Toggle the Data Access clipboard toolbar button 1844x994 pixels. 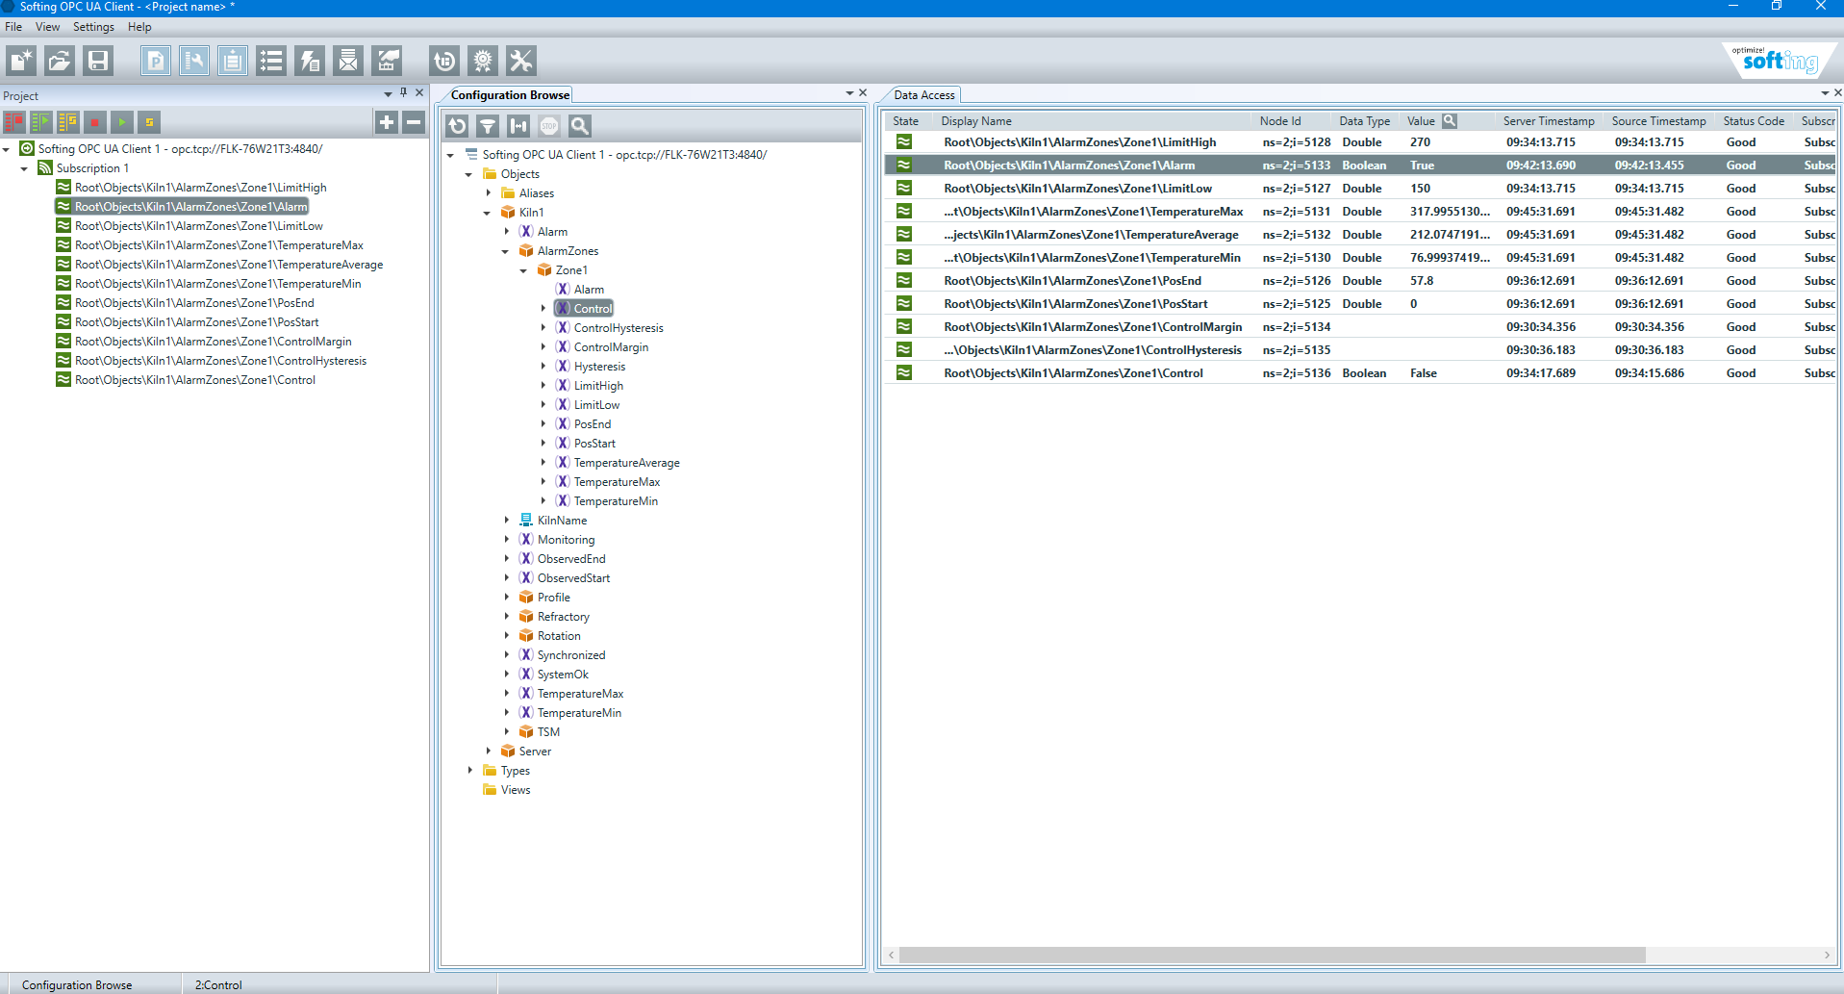pos(232,62)
